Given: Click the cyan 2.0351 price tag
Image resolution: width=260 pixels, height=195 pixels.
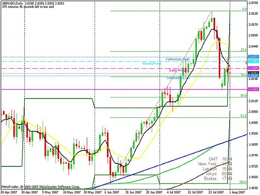Looking at the screenshot, I should click(x=253, y=62).
